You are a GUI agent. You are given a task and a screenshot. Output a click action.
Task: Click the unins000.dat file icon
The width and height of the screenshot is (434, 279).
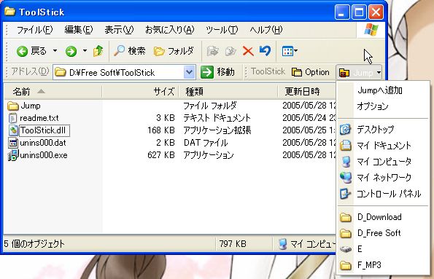[12, 143]
